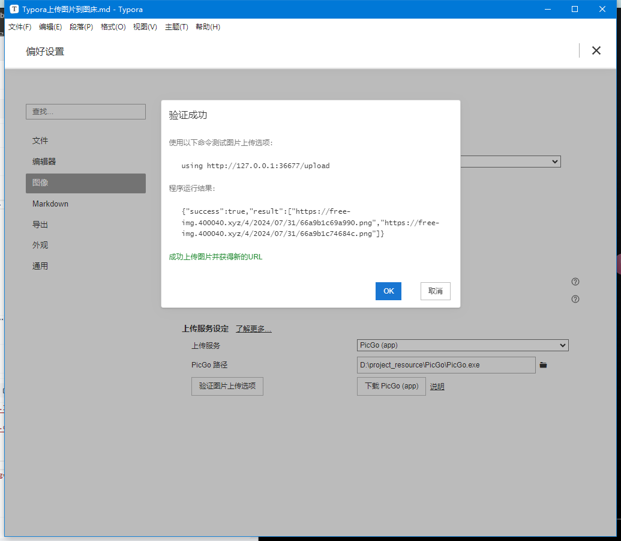Click the JSON result text with success true
Viewport: 621px width, 541px height.
[311, 222]
